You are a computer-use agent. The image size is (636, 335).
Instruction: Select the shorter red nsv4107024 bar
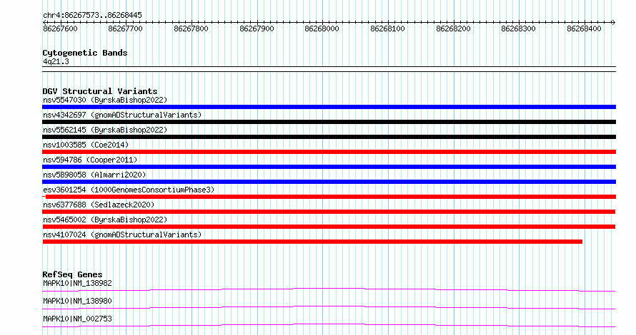(x=312, y=242)
